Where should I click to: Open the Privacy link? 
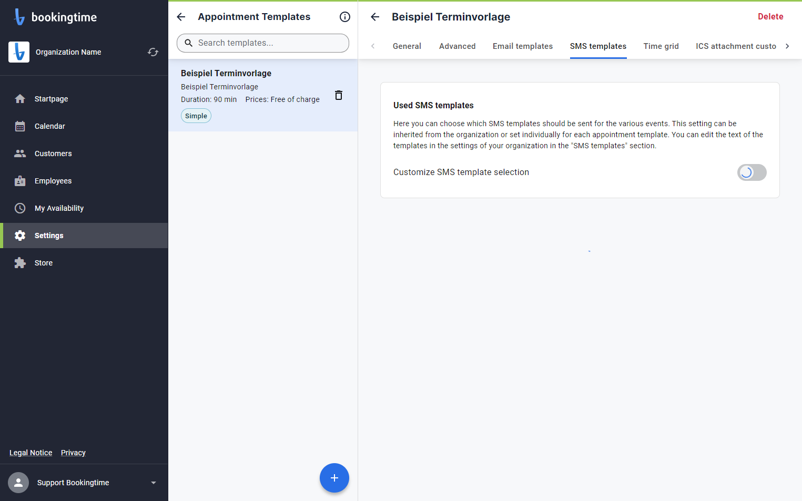(x=73, y=453)
